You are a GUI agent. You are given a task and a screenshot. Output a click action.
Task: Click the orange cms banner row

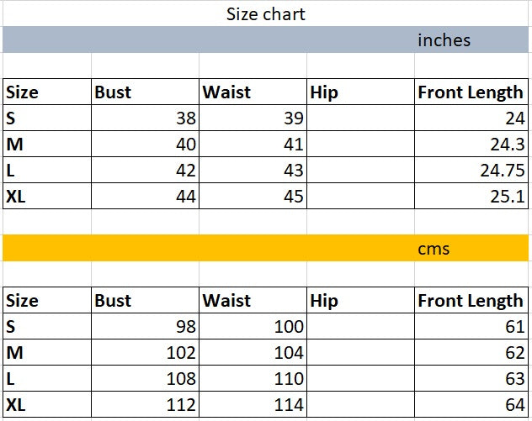tap(210, 248)
